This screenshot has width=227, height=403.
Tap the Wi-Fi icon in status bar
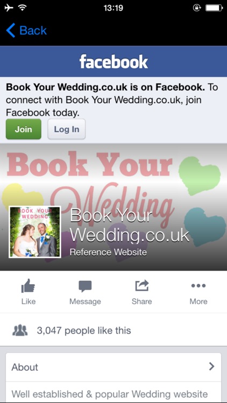tap(23, 8)
